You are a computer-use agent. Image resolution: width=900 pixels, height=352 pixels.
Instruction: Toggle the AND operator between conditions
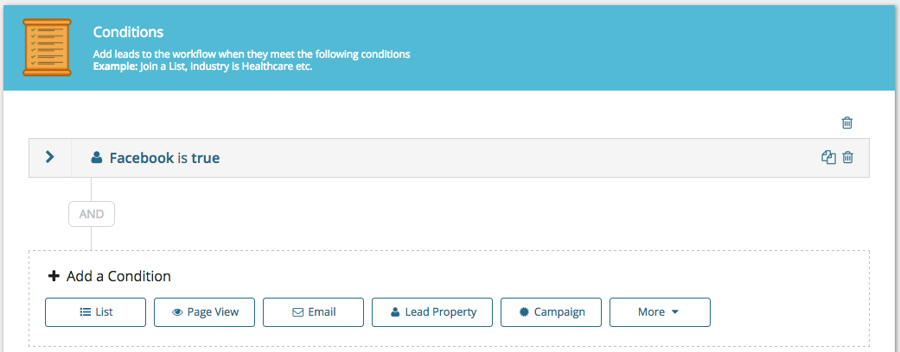coord(92,214)
